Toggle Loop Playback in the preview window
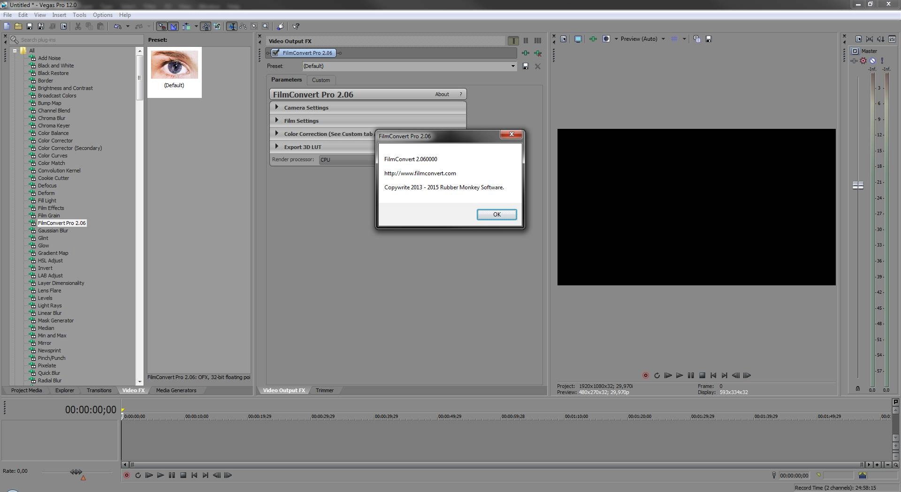The height and width of the screenshot is (492, 901). coord(657,375)
